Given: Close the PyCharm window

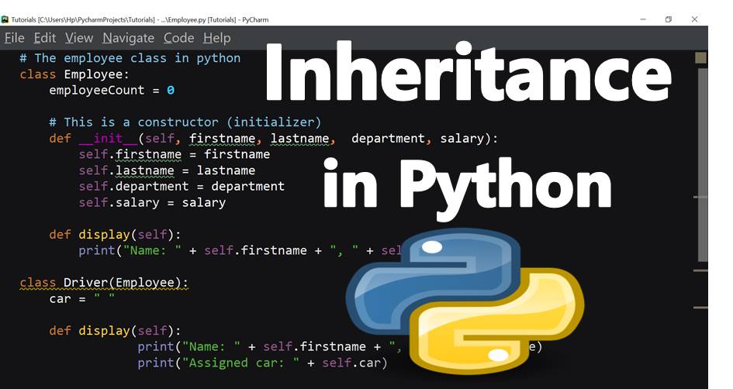Looking at the screenshot, I should click(694, 19).
